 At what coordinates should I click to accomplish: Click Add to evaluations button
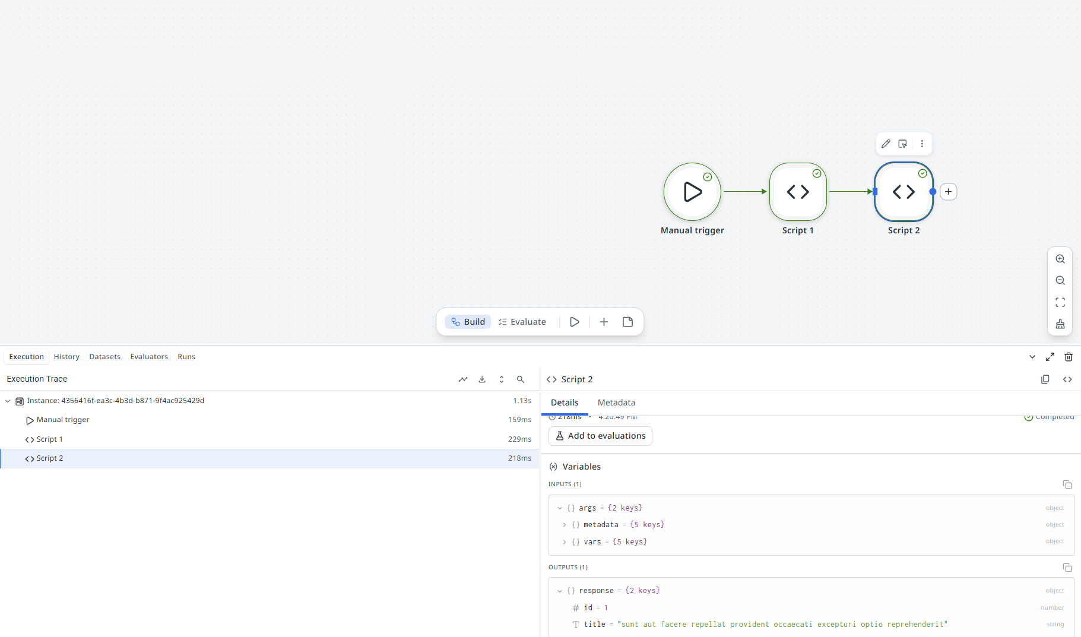(600, 436)
